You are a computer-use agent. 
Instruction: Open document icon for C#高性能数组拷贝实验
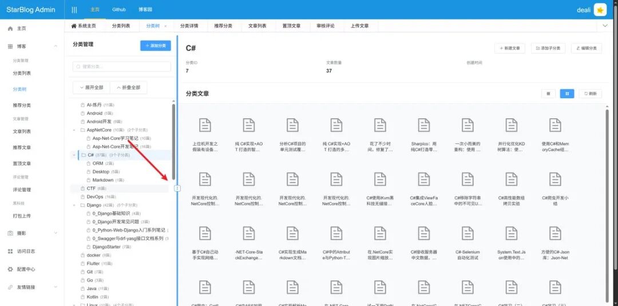click(x=511, y=179)
